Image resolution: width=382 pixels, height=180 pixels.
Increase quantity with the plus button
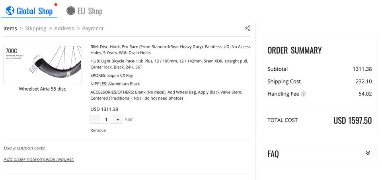[x=118, y=120]
